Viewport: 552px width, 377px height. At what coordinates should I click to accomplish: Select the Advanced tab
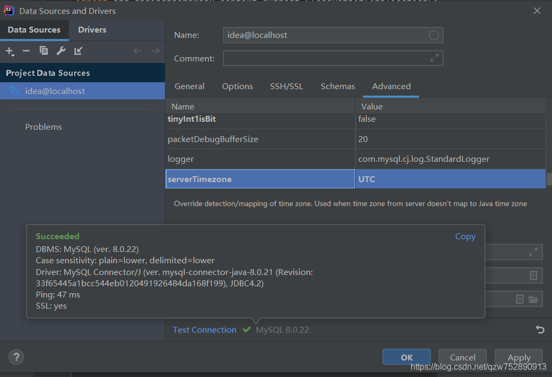[391, 87]
